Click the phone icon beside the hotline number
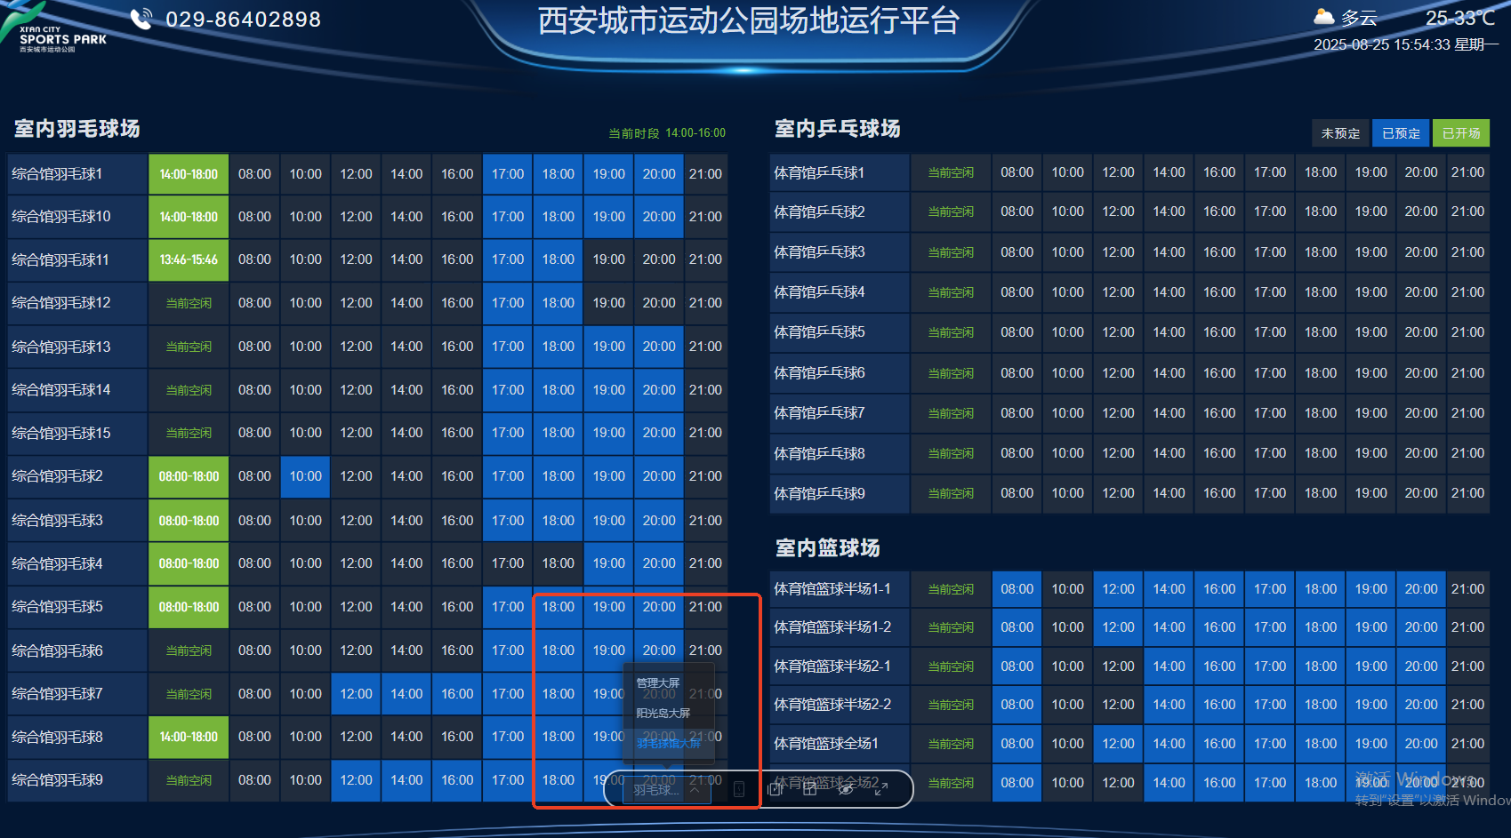1511x838 pixels. [141, 19]
